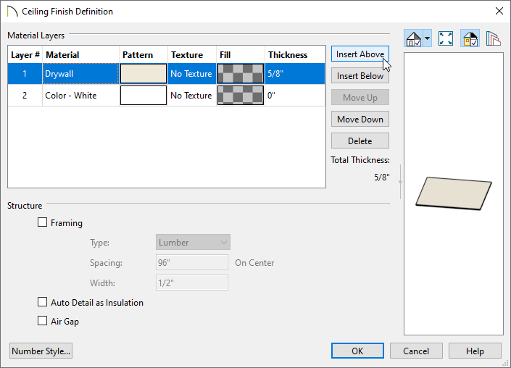Click the Material column header
The width and height of the screenshot is (511, 368).
[x=81, y=55]
